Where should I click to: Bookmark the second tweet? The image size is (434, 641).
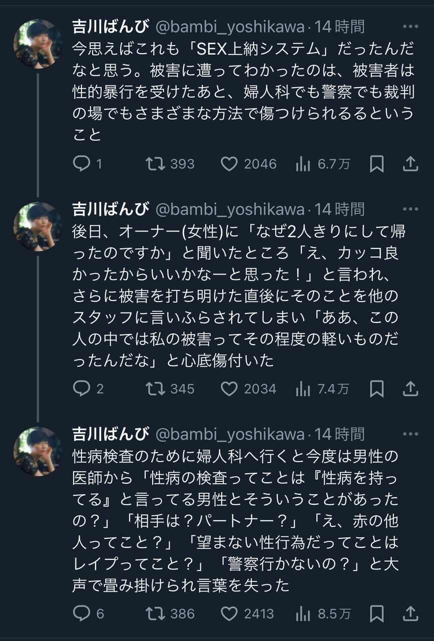click(x=376, y=389)
